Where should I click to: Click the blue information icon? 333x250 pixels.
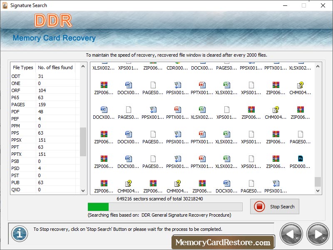[20, 234]
